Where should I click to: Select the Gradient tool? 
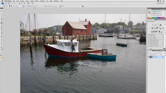click(x=2, y=33)
